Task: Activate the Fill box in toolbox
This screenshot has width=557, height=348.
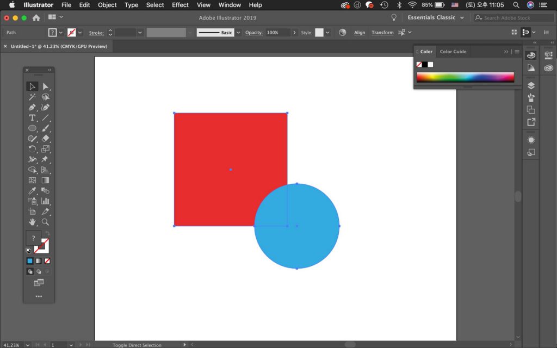Action: pos(33,238)
